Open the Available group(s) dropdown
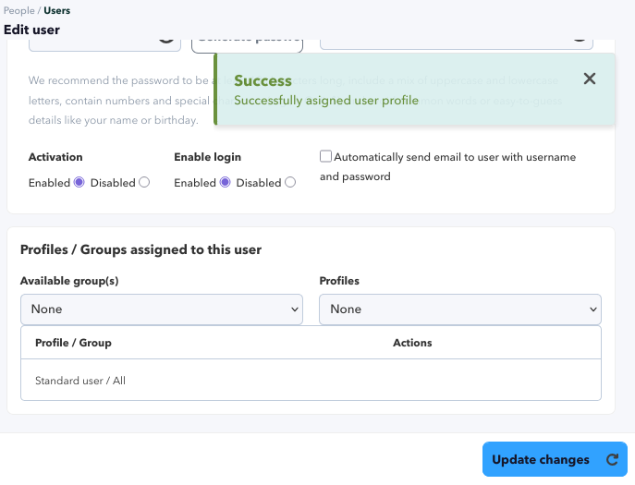This screenshot has height=485, width=635. click(x=162, y=309)
